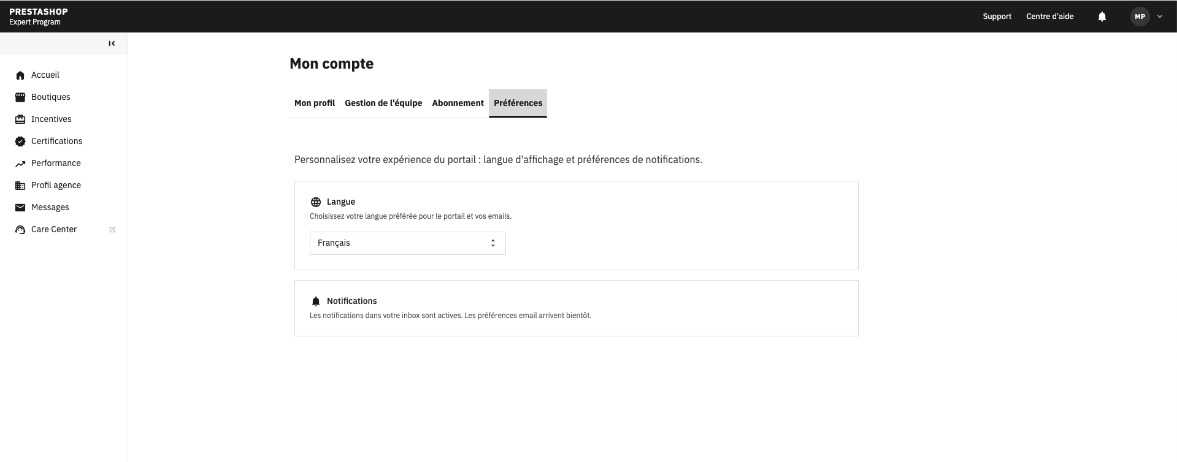Click the Incentives gift icon

point(20,119)
